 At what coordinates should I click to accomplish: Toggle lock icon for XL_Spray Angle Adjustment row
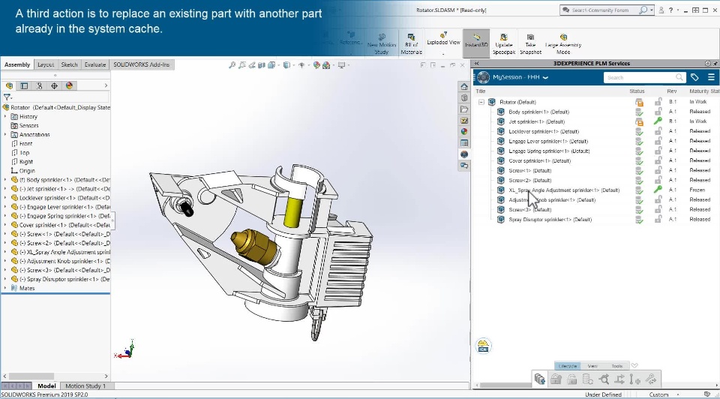coord(658,190)
